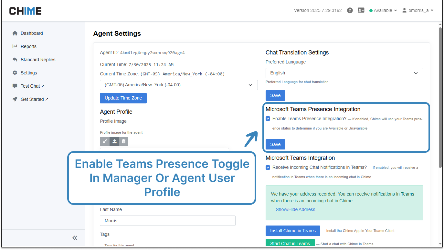Click the Update Time Zone button
Screen dimensions: 444x250
pyautogui.click(x=123, y=98)
